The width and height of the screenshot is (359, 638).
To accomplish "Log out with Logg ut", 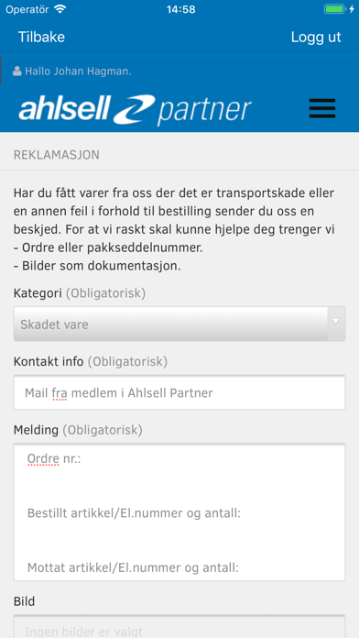I will 316,37.
